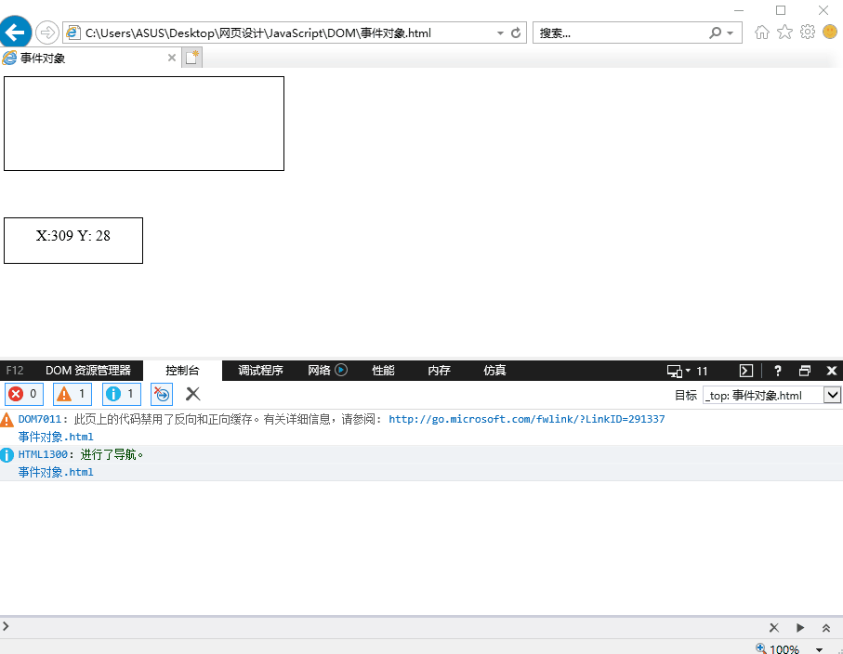
Task: Open the go.microsoft.com fwlink URL
Action: [527, 419]
